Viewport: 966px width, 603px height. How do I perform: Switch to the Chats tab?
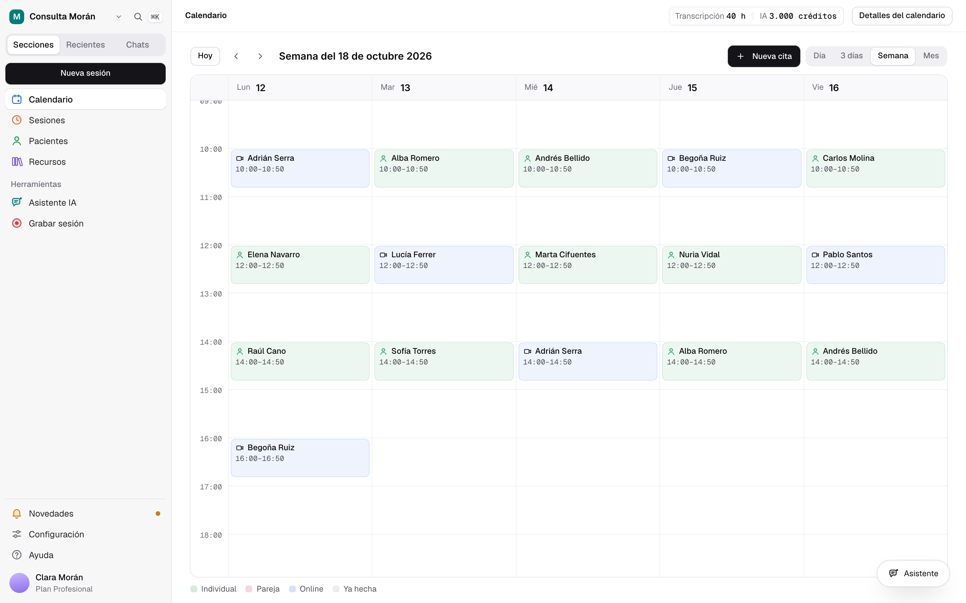pos(137,45)
